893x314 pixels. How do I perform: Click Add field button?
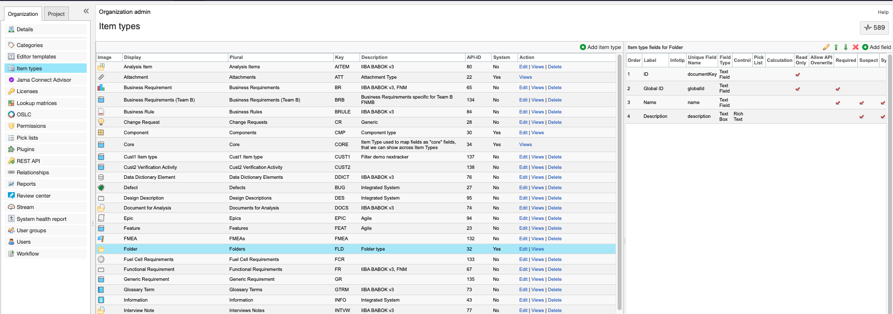click(x=877, y=47)
